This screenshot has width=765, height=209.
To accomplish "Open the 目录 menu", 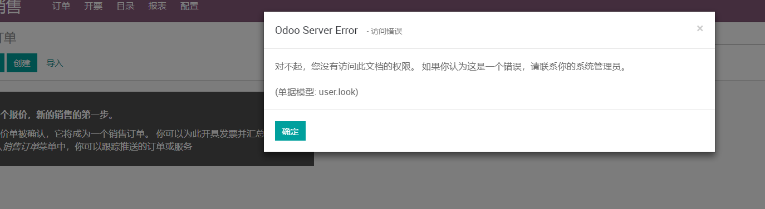I will [126, 7].
